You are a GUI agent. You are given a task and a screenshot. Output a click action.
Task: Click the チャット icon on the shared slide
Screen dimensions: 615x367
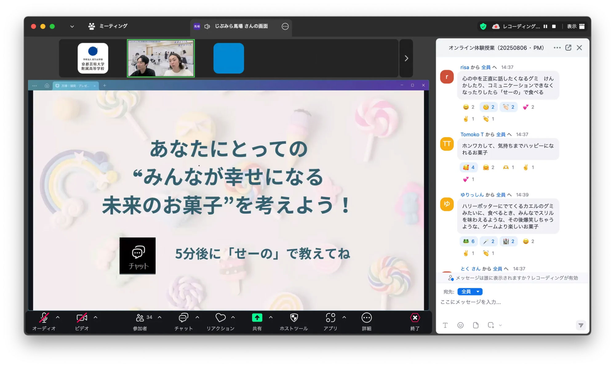point(138,256)
